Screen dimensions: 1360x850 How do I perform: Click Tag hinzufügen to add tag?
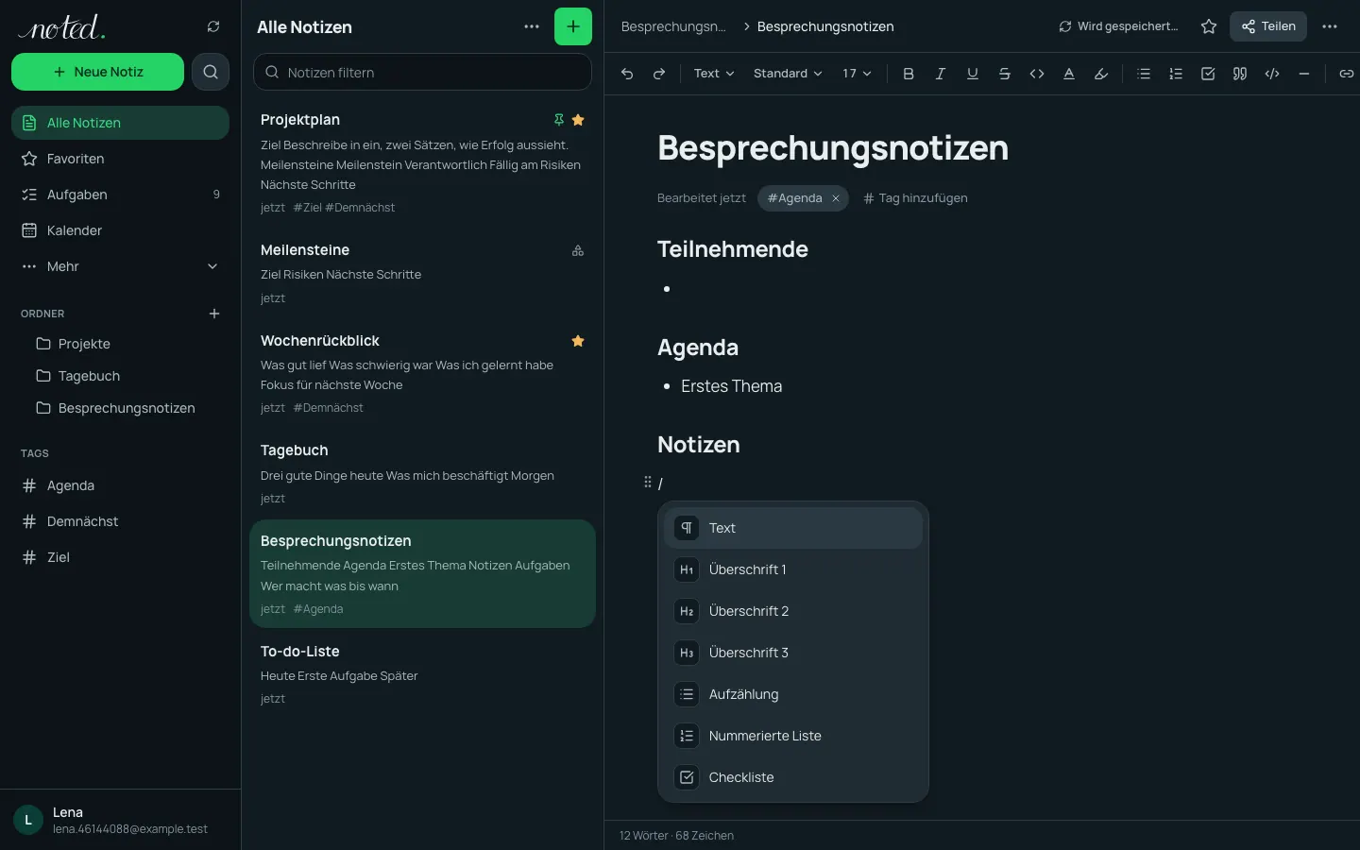coord(915,198)
